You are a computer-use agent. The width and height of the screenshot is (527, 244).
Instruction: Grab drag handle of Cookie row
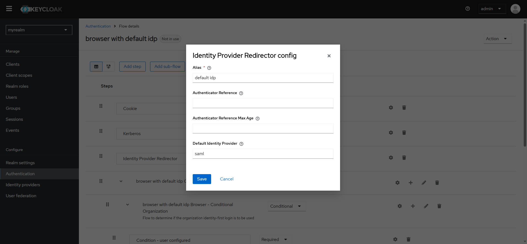pos(101,106)
